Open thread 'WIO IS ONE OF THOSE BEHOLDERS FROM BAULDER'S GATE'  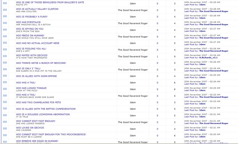click(x=50, y=2)
